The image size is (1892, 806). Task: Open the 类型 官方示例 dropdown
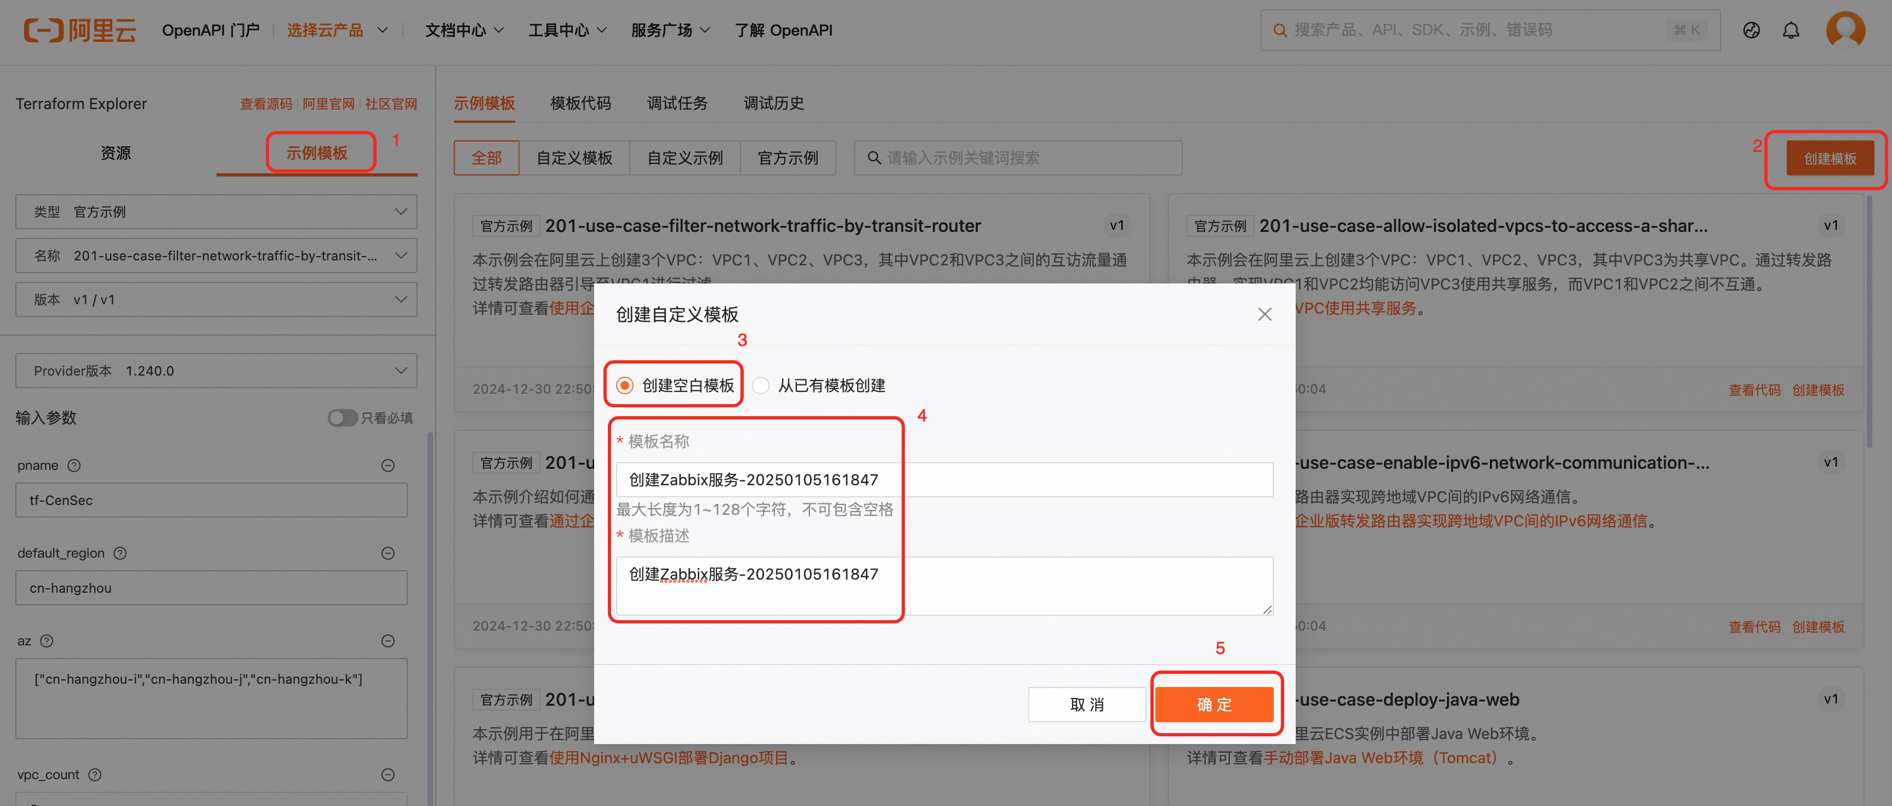pyautogui.click(x=216, y=212)
